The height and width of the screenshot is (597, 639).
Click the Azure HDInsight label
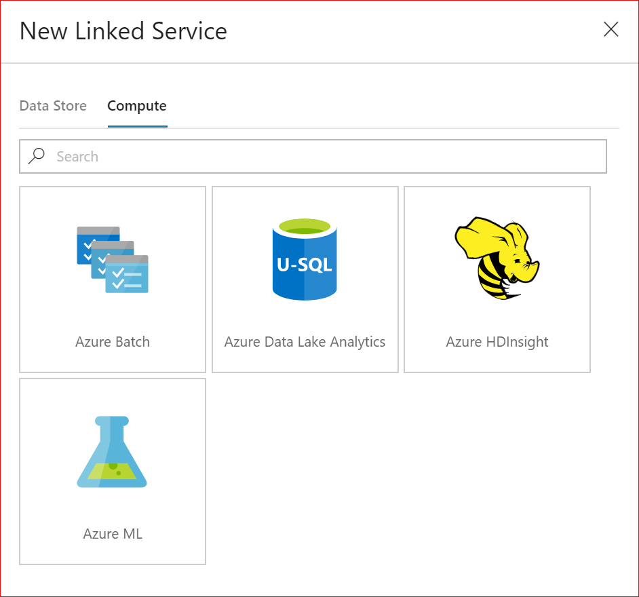pos(497,342)
